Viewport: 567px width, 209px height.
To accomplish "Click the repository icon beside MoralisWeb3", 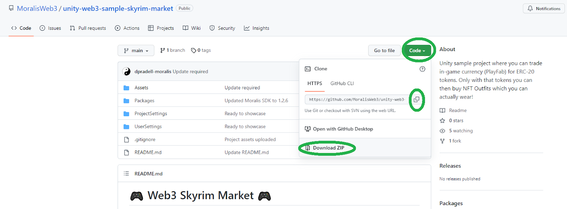I will click(x=11, y=8).
